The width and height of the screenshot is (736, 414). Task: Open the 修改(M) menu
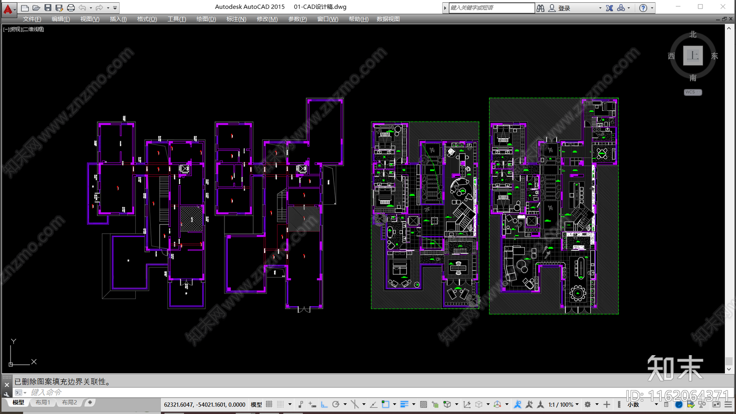click(267, 19)
